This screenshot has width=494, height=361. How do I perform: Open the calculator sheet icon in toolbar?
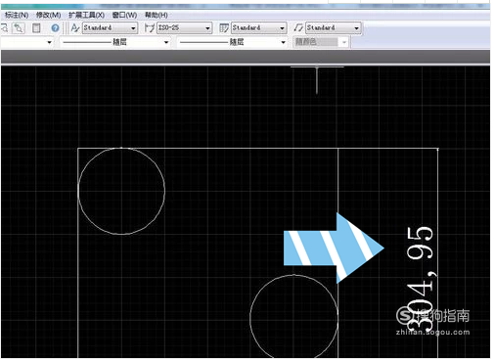[36, 28]
